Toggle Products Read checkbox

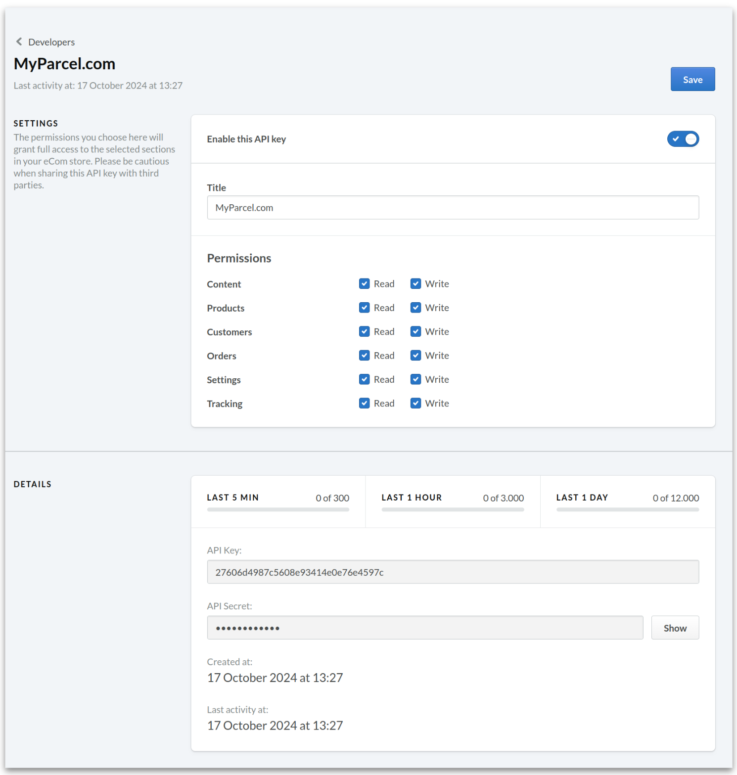pyautogui.click(x=365, y=308)
